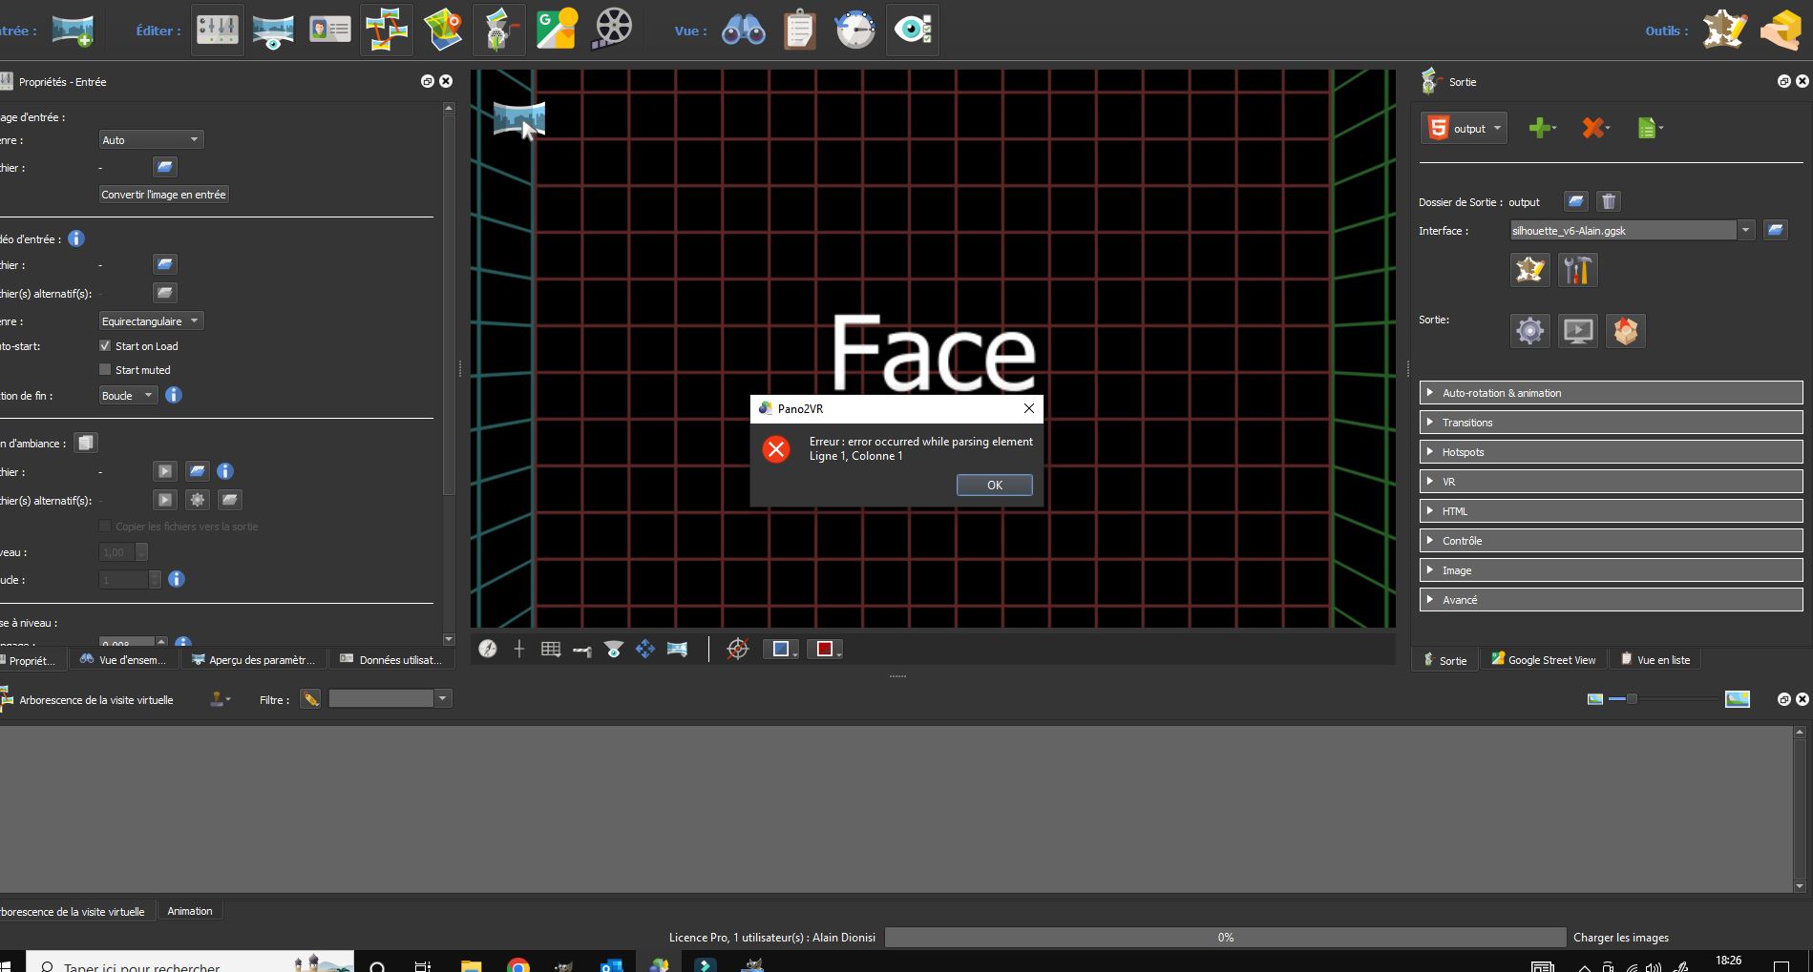Open the viewing parameters panorama-eye icon

point(273,30)
